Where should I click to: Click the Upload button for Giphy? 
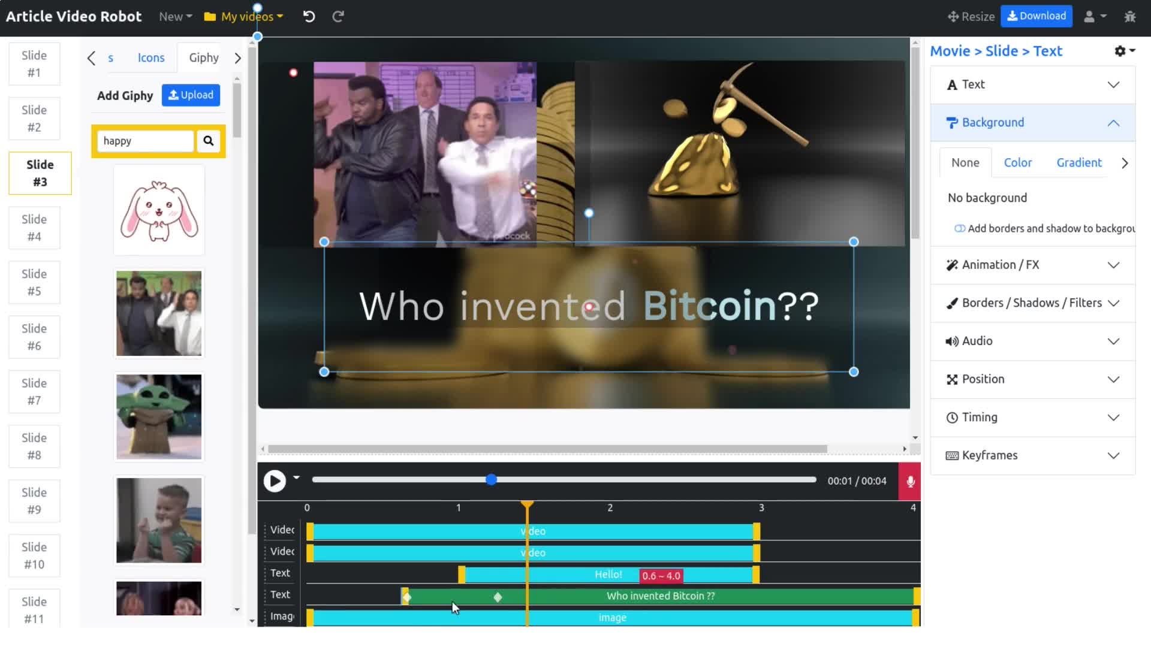pos(189,95)
